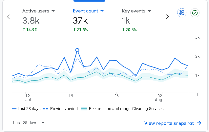Click the 20.3% increase indicator

tap(129, 29)
